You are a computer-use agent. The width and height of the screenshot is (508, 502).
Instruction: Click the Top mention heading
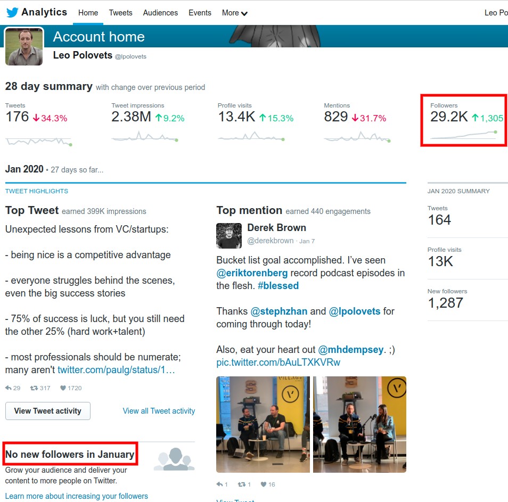pyautogui.click(x=249, y=210)
